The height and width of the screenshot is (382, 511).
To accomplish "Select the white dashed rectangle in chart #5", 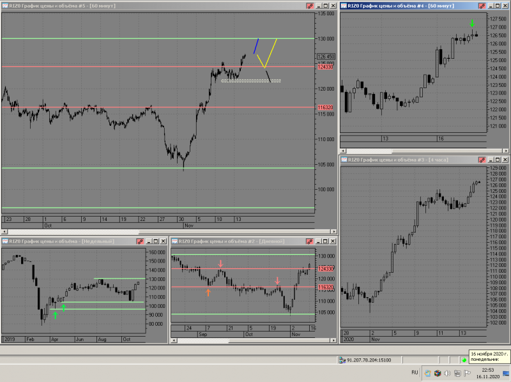I will pyautogui.click(x=251, y=81).
